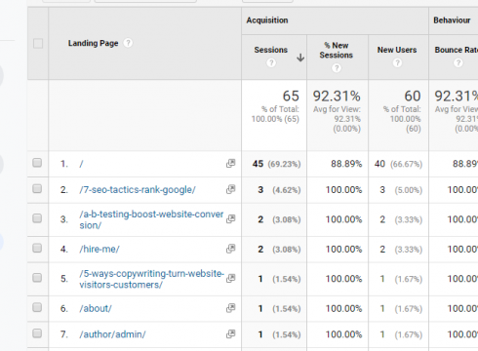Open the /5-ways-copywriting-turn-website-visitors-customers/ link
This screenshot has width=478, height=351.
pyautogui.click(x=152, y=279)
